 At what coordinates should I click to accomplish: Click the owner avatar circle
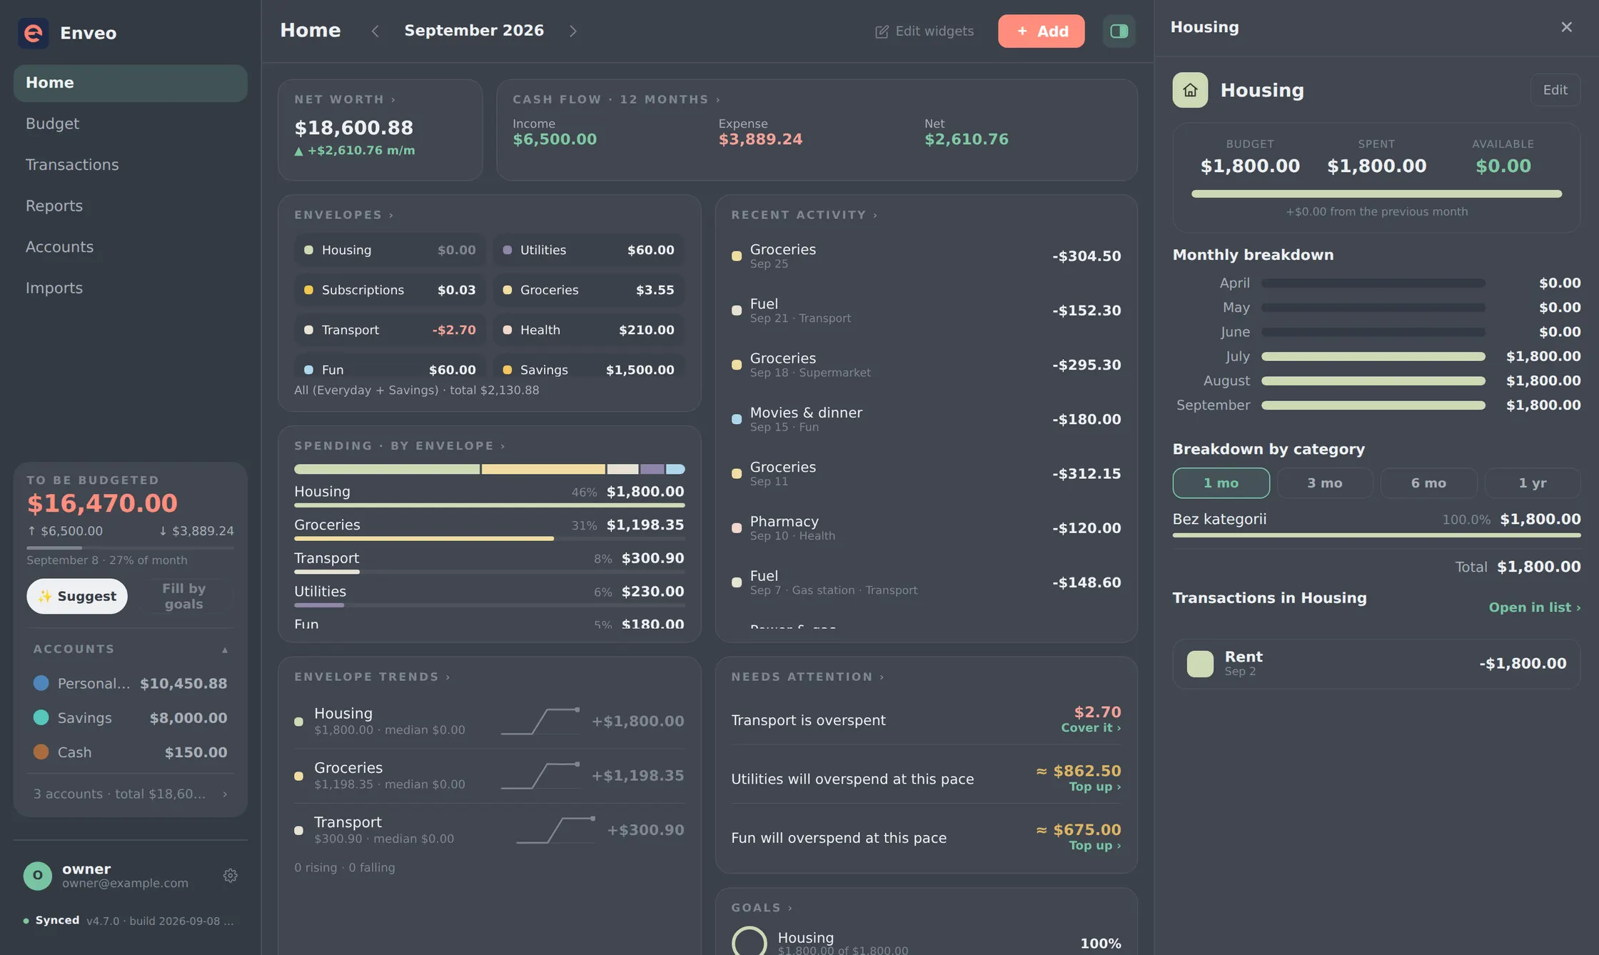[x=38, y=875]
